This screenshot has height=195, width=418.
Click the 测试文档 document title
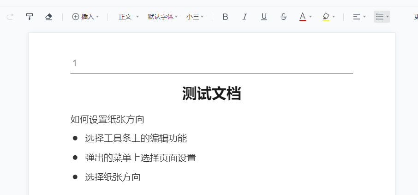click(x=211, y=94)
